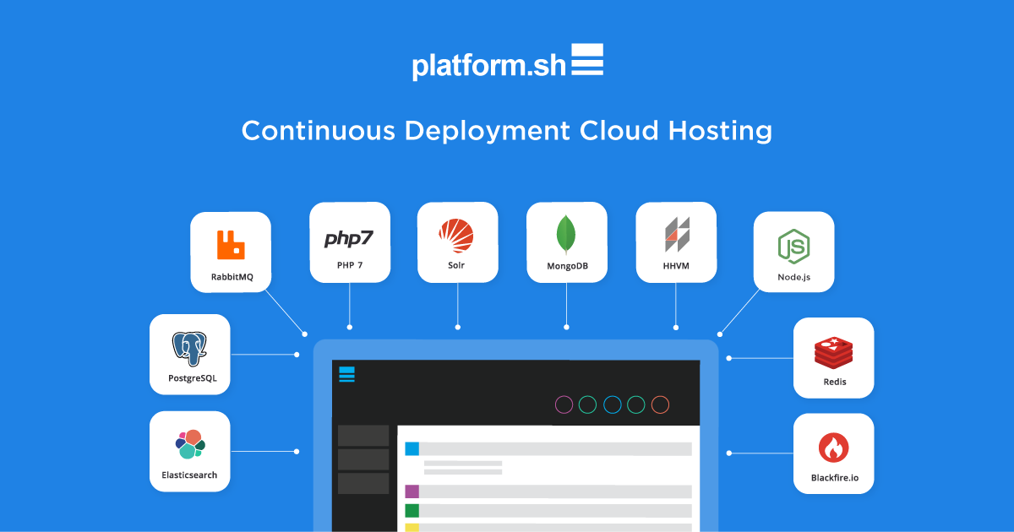
Task: Select the topmost gray sidebar item
Action: tap(363, 436)
